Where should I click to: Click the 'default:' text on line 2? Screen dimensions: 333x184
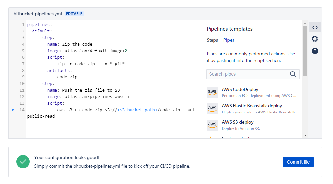point(42,31)
